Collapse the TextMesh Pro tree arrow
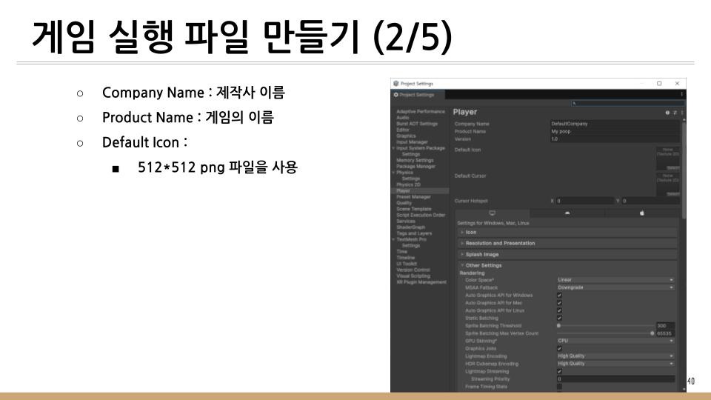Image resolution: width=711 pixels, height=400 pixels. [x=393, y=239]
